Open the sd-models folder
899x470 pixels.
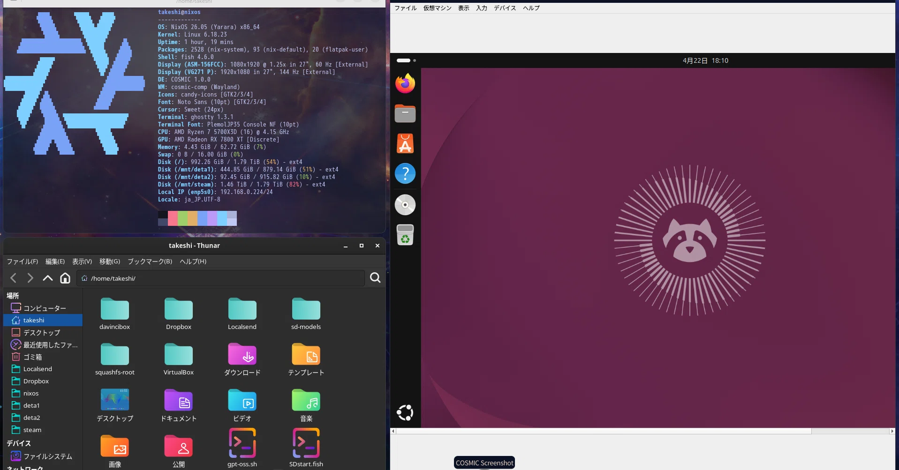click(306, 314)
